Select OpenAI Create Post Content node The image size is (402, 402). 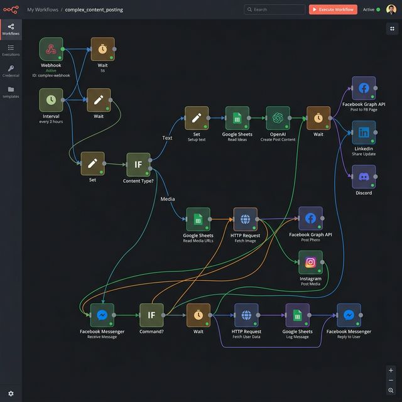(278, 118)
